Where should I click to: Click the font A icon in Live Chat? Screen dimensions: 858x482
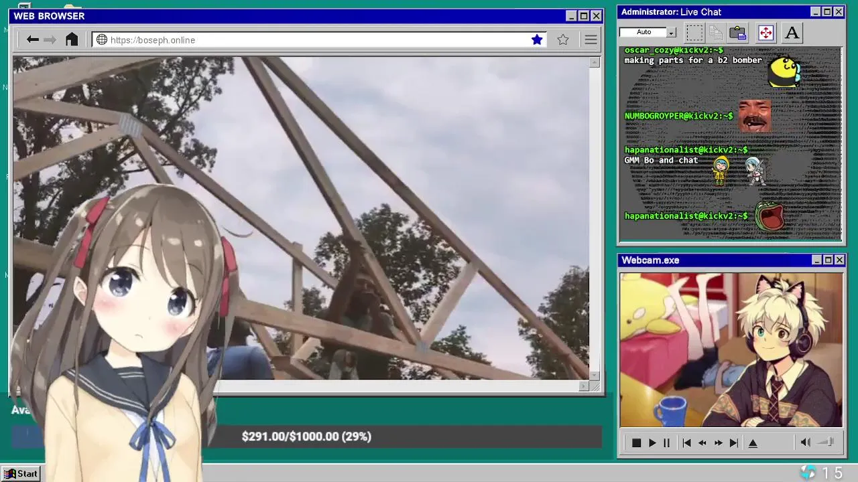[x=792, y=32]
